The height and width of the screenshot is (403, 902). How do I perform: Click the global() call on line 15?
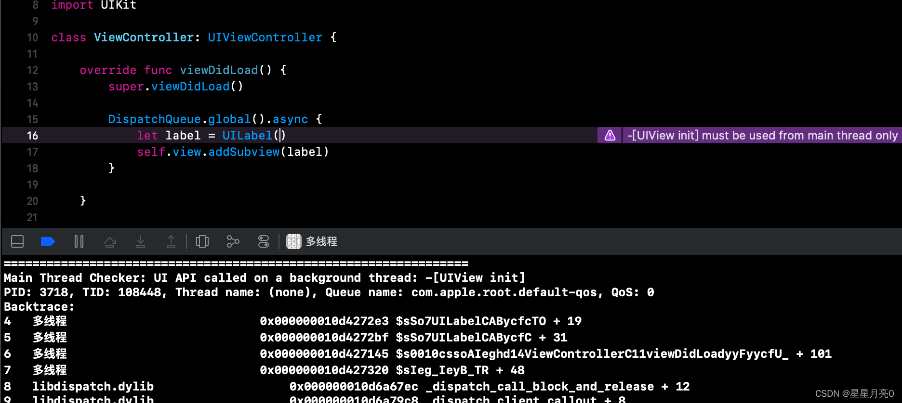point(237,119)
